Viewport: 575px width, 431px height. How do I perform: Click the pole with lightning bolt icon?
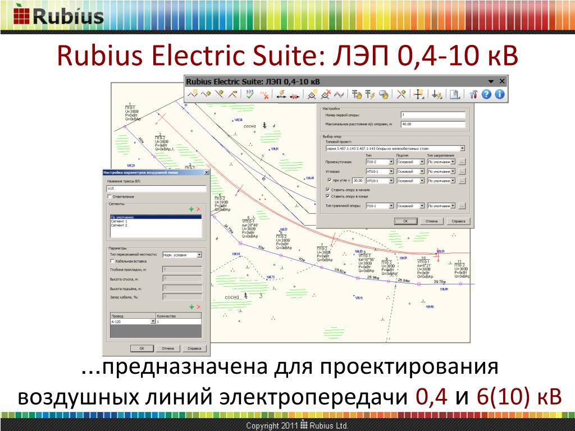tap(369, 94)
